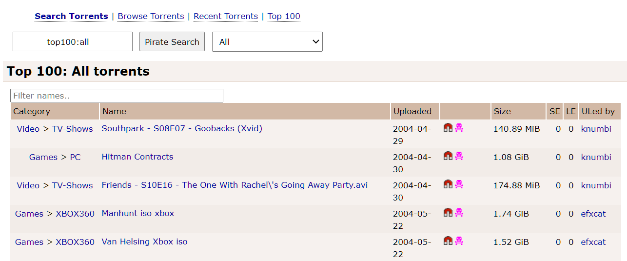Open the Browse Torrents tab
This screenshot has height=261, width=627.
(x=151, y=16)
